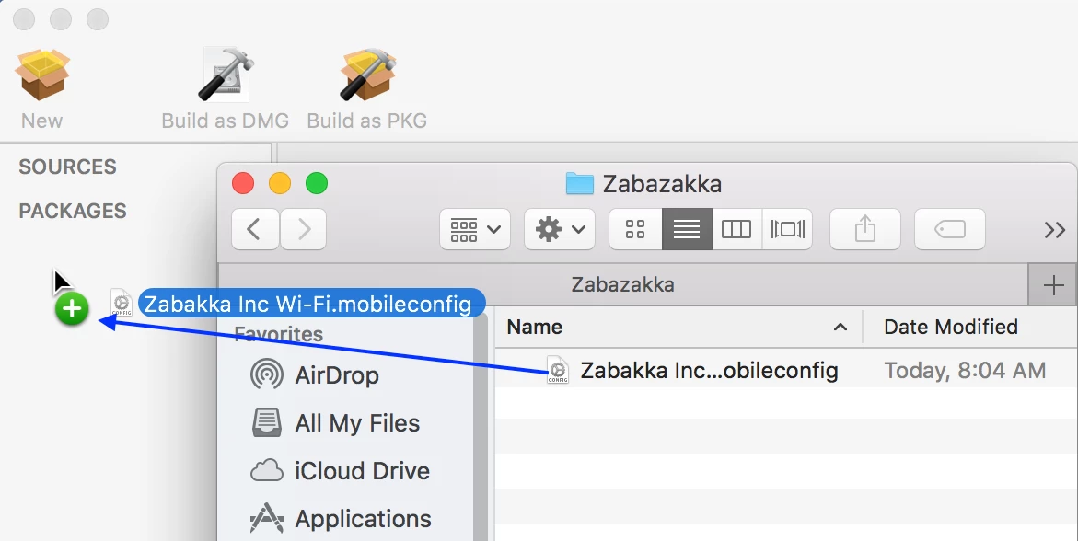Click the Finder edit tags button

pos(949,229)
